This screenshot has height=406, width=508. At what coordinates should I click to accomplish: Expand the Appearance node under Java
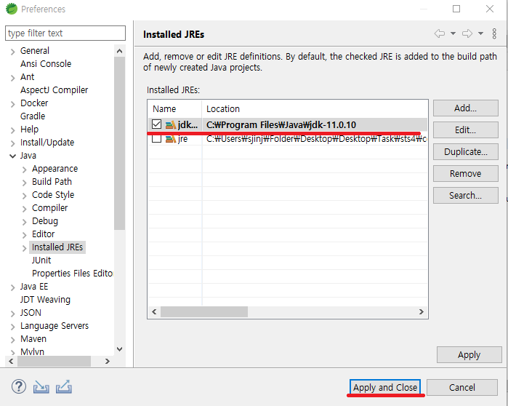[x=24, y=170]
